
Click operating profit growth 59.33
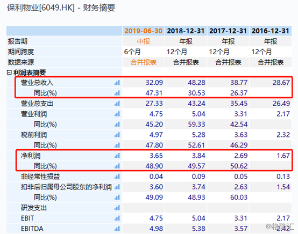(196, 125)
